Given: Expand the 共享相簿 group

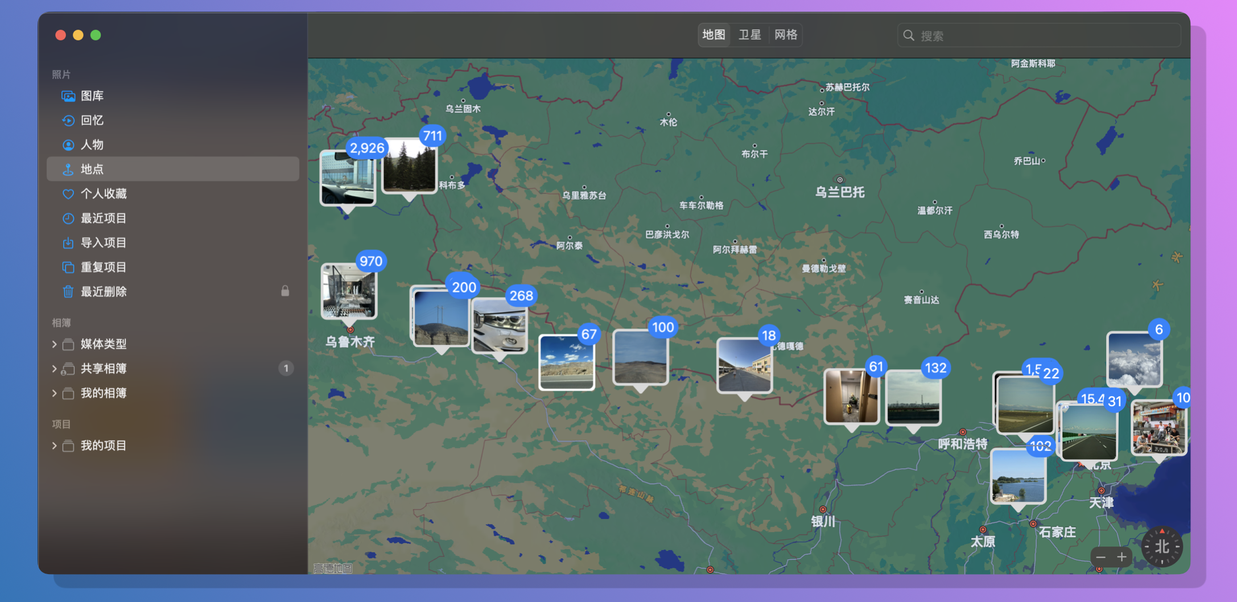Looking at the screenshot, I should [54, 369].
